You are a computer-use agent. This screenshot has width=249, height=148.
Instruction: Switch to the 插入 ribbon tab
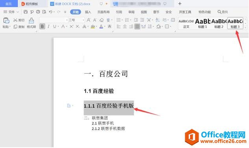pos(88,12)
